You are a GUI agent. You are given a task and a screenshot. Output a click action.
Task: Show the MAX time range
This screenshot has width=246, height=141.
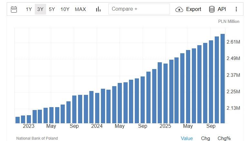pyautogui.click(x=80, y=9)
